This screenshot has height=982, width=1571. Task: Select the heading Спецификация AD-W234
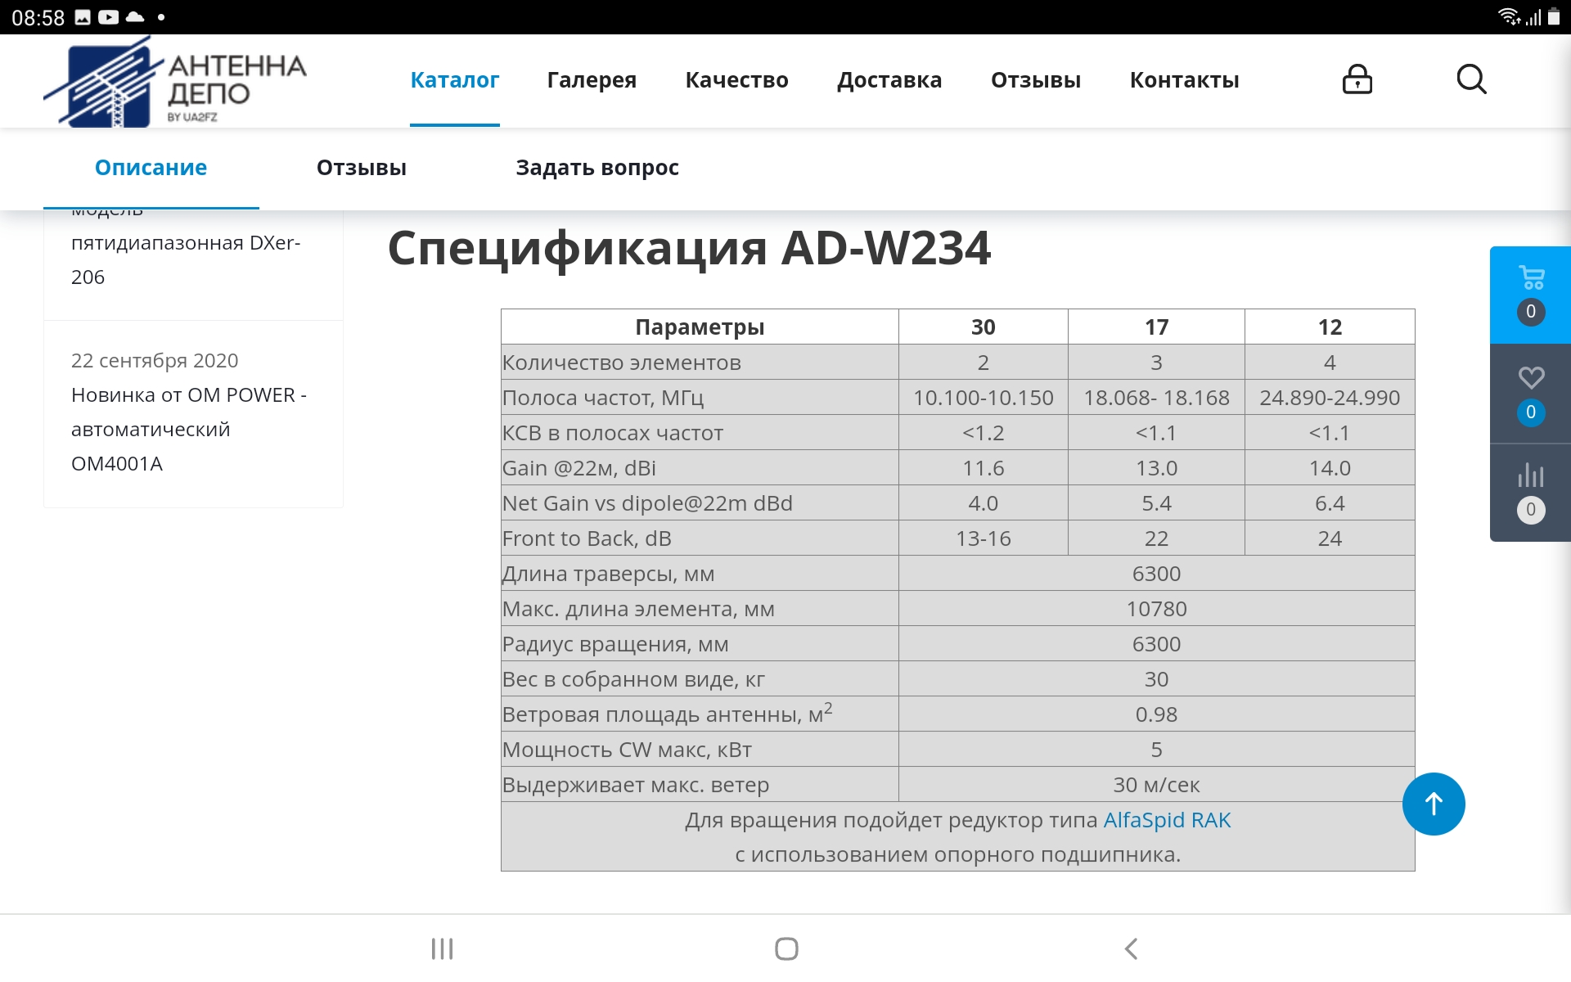pyautogui.click(x=689, y=248)
